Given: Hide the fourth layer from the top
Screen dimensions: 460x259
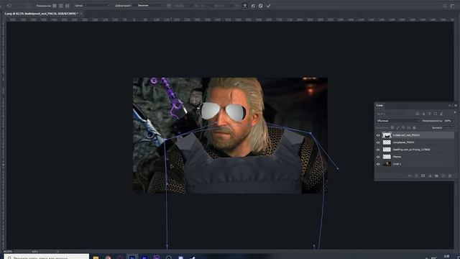Looking at the screenshot, I should [378, 157].
